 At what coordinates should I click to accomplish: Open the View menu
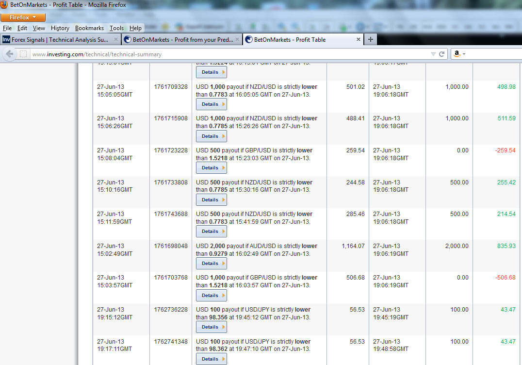pyautogui.click(x=39, y=28)
